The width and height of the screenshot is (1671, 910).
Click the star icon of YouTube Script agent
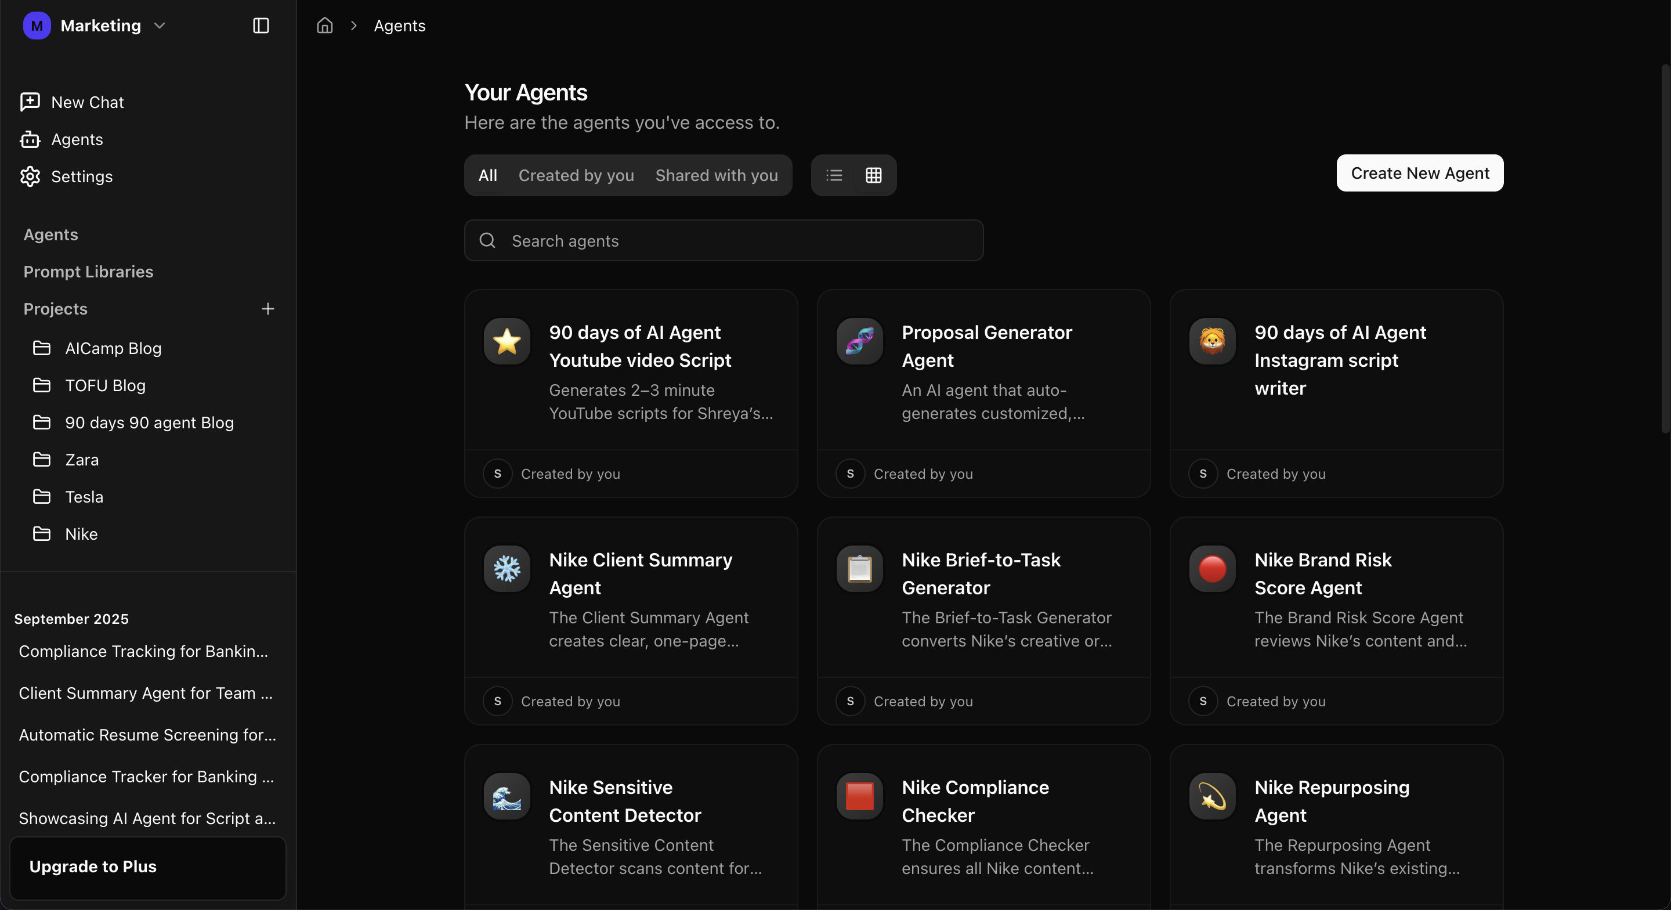(507, 341)
